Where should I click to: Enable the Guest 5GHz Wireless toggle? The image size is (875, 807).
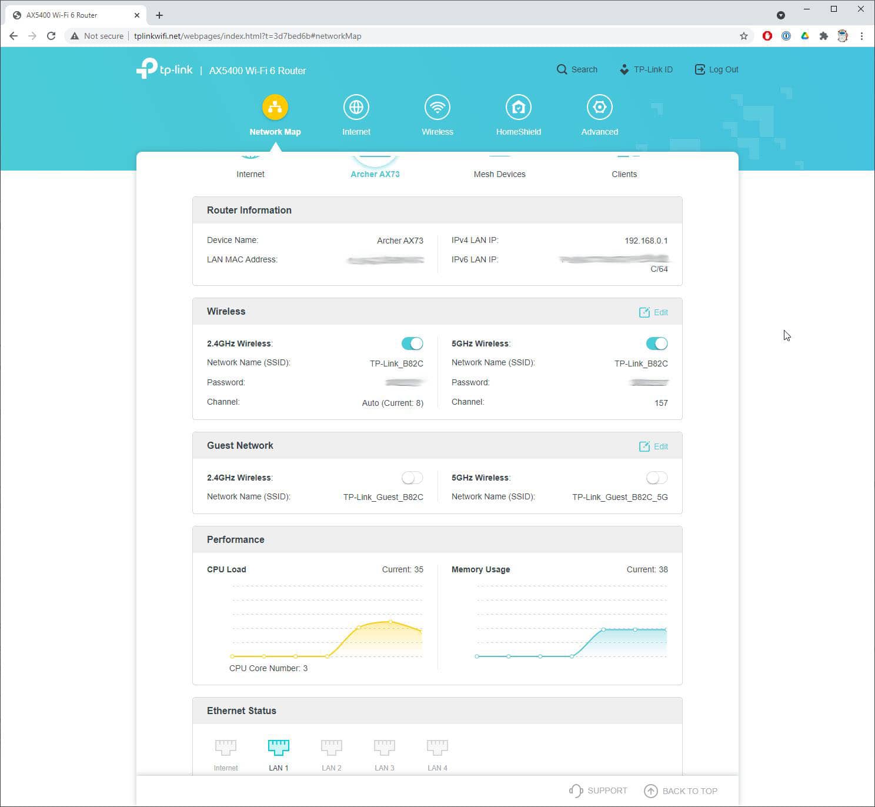coord(657,478)
